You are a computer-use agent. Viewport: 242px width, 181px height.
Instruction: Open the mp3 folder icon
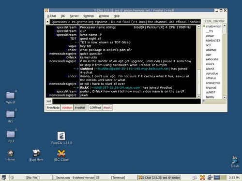pos(11,134)
